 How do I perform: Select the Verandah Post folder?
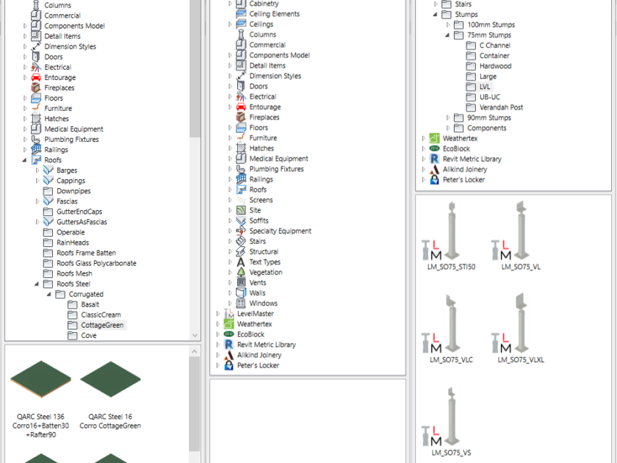point(501,107)
